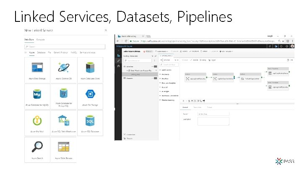The image size is (302, 170).
Task: Select the Azure SQL Database tile
Action: (90, 123)
